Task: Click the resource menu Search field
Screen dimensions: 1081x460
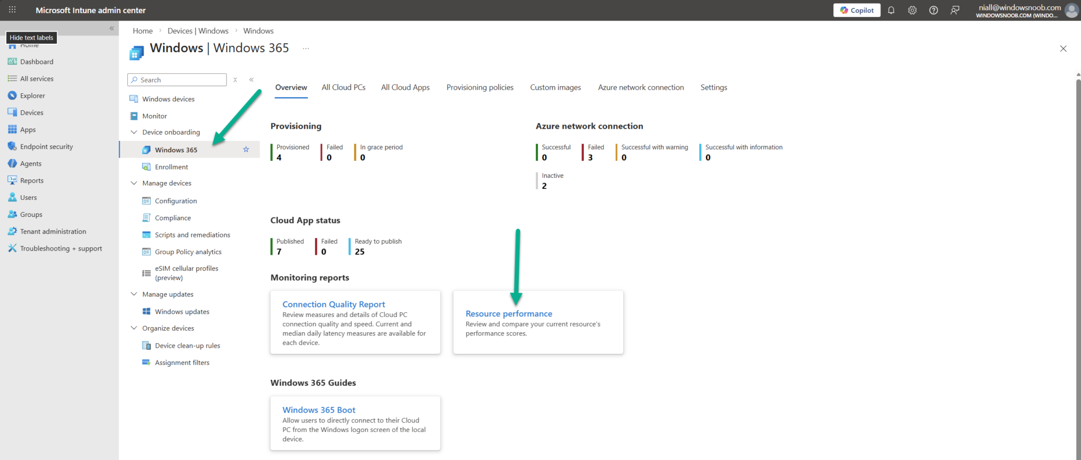Action: (177, 80)
